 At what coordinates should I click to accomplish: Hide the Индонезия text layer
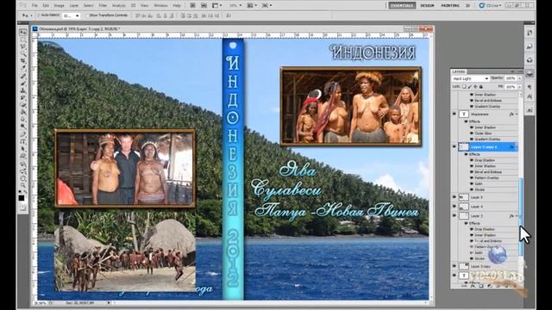[455, 115]
